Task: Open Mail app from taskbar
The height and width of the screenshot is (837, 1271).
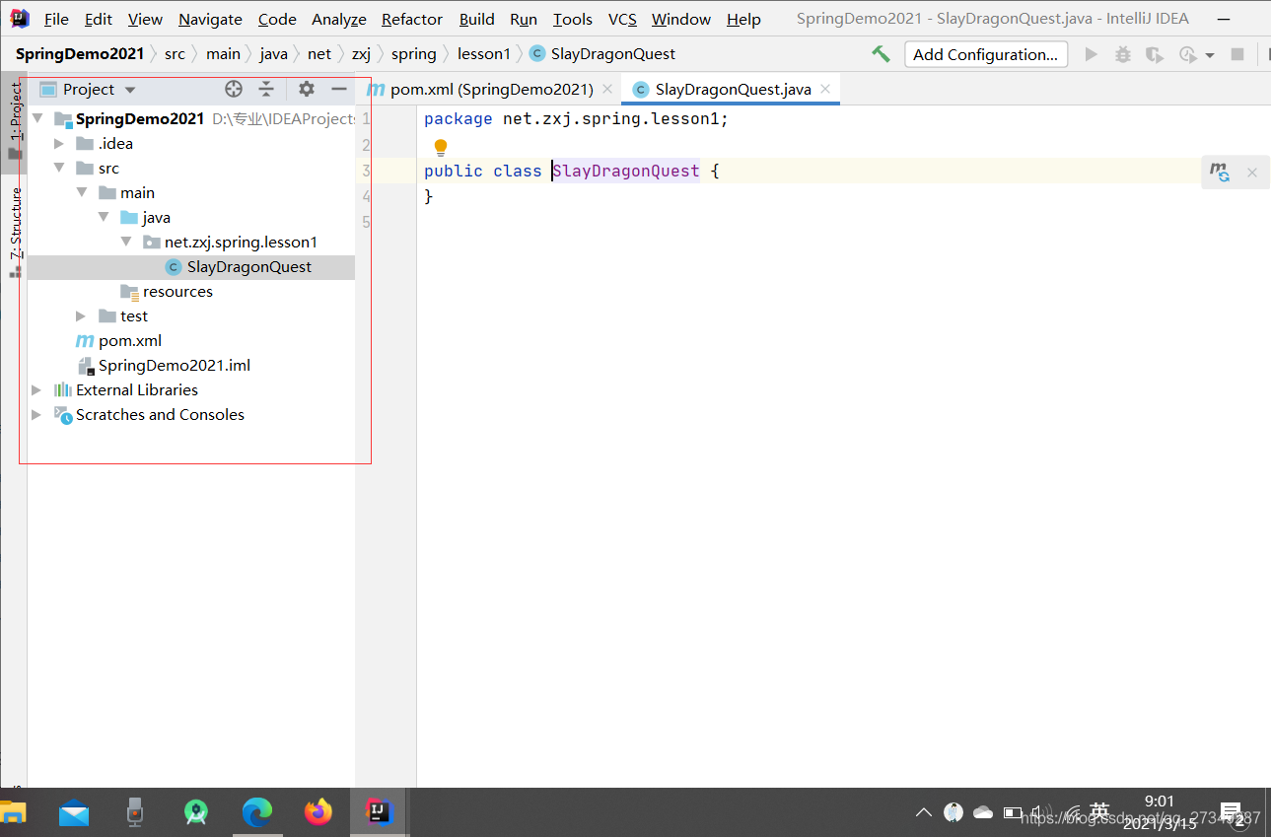Action: pos(74,812)
